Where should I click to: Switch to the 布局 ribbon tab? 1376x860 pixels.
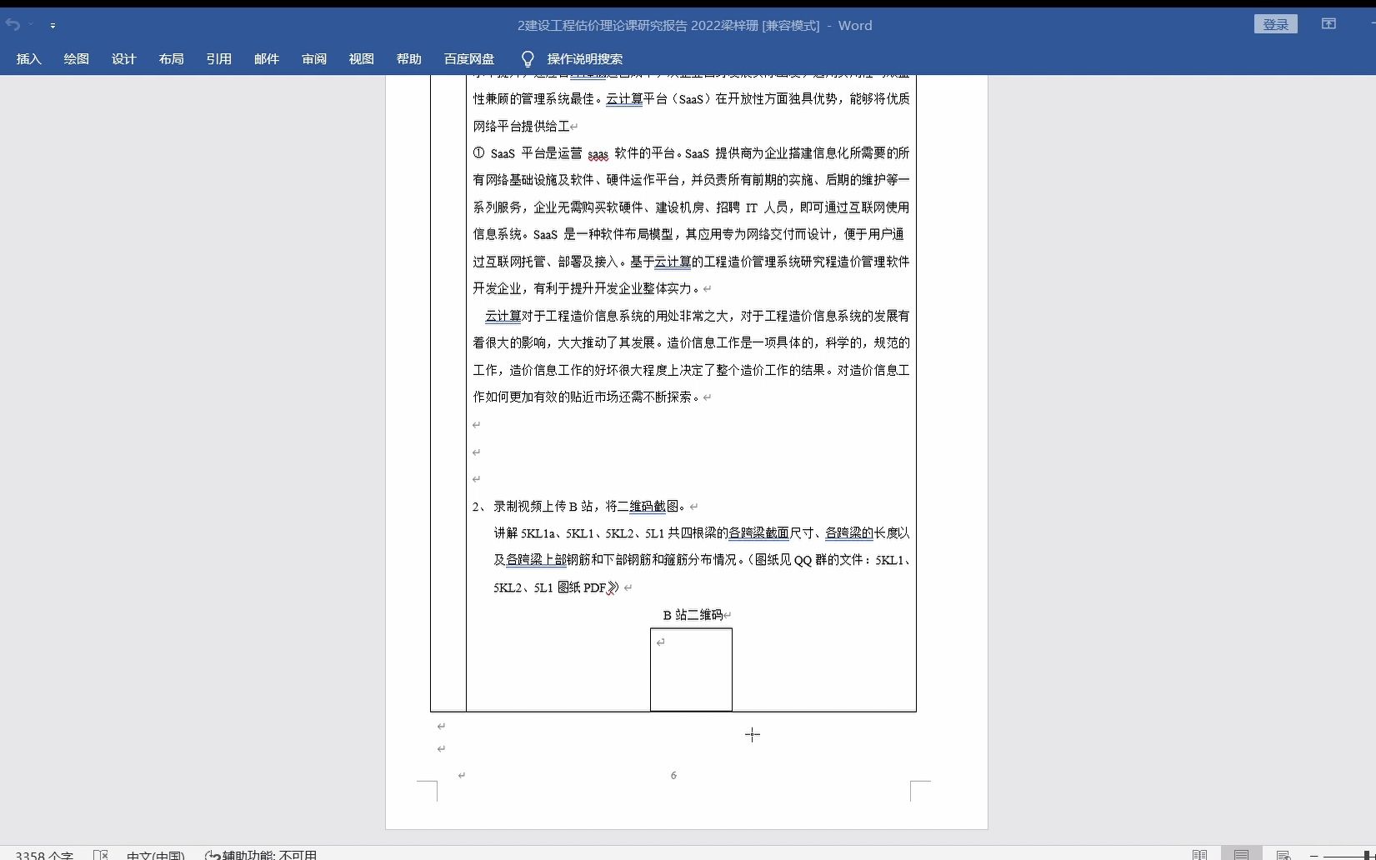[171, 59]
